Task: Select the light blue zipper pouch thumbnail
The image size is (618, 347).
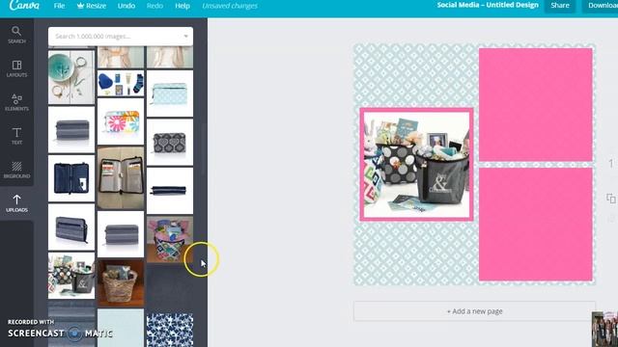Action: pos(170,93)
